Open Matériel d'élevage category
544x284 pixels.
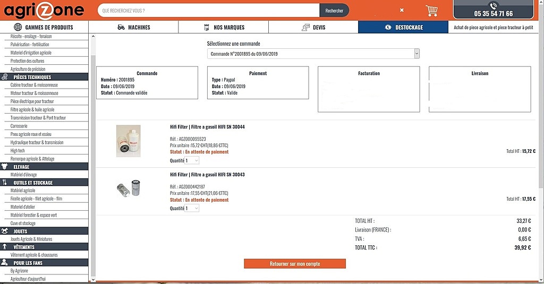pos(23,175)
